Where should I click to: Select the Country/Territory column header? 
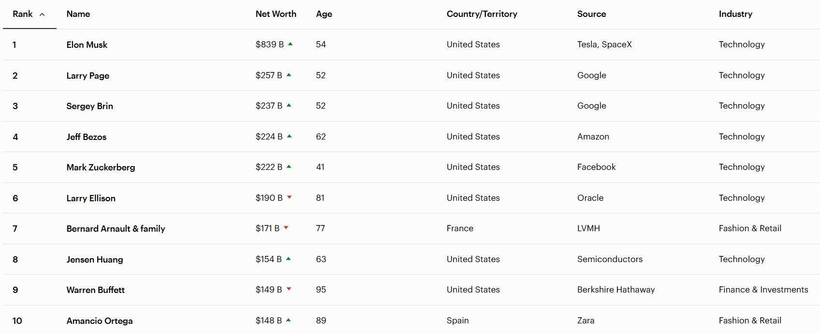(482, 14)
